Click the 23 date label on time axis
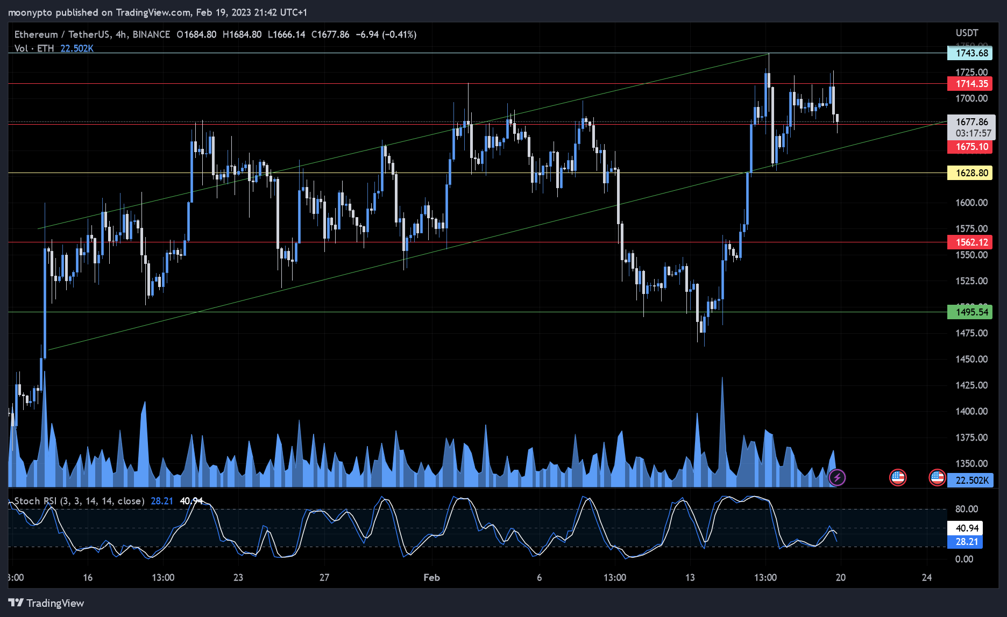 238,578
